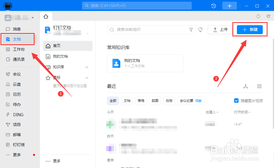Switch to the relationship graph view icon

pos(246,86)
